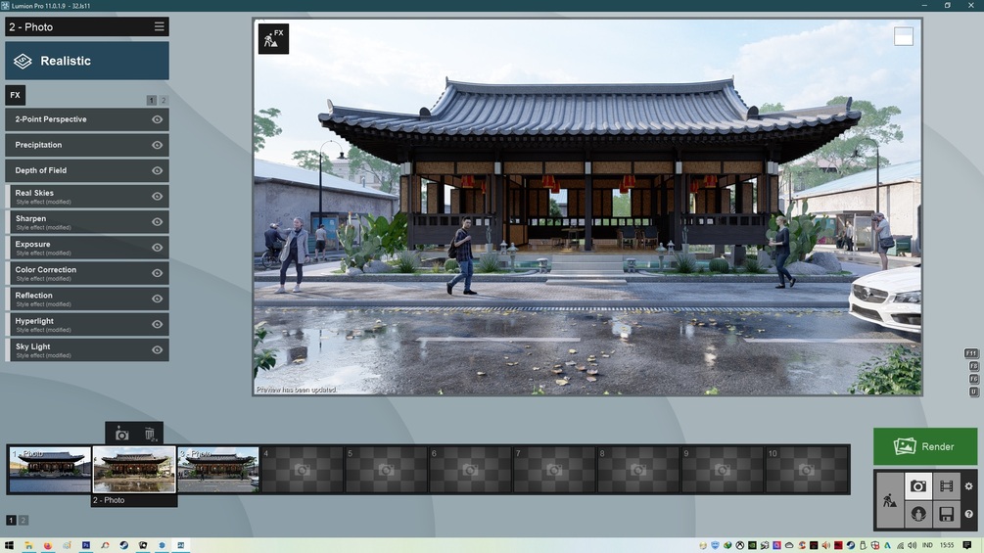The width and height of the screenshot is (984, 553).
Task: Select empty photo slot 6
Action: 471,470
